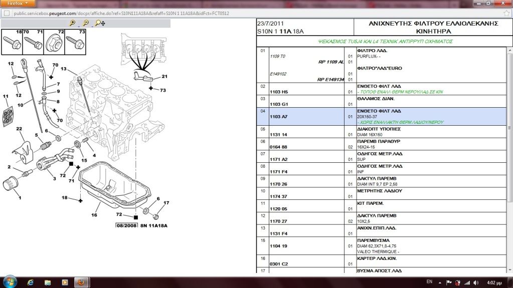Click the volume speaker tray icon
Screen dimensions: 513x288
pyautogui.click(x=476, y=282)
